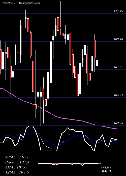
Task: Click the <<Live MACD label
Action: pos(106,169)
